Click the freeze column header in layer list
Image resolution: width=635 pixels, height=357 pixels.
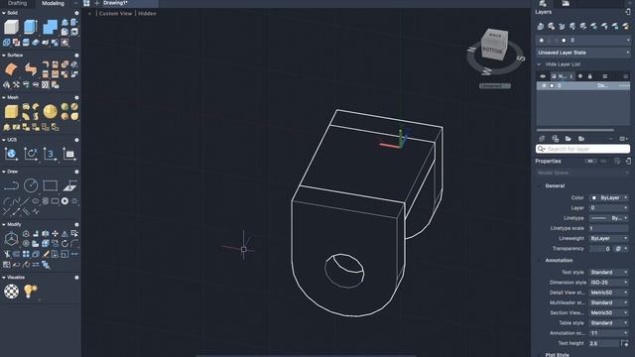pos(580,76)
